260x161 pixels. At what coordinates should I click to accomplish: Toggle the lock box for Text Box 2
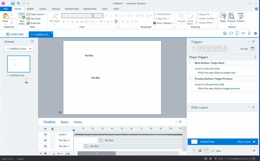pos(52,140)
